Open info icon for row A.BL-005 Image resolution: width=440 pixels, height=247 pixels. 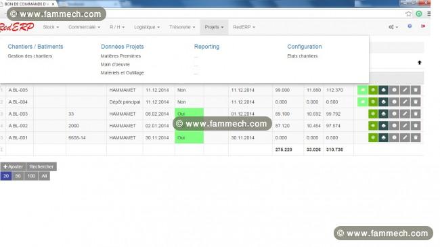(394, 90)
